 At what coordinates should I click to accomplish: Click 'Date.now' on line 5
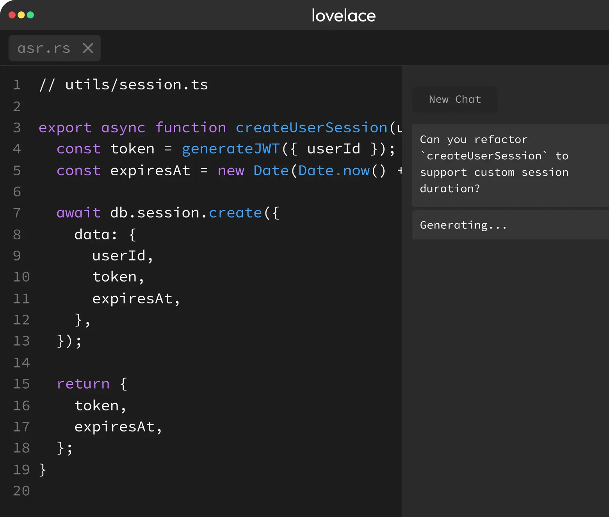[334, 171]
